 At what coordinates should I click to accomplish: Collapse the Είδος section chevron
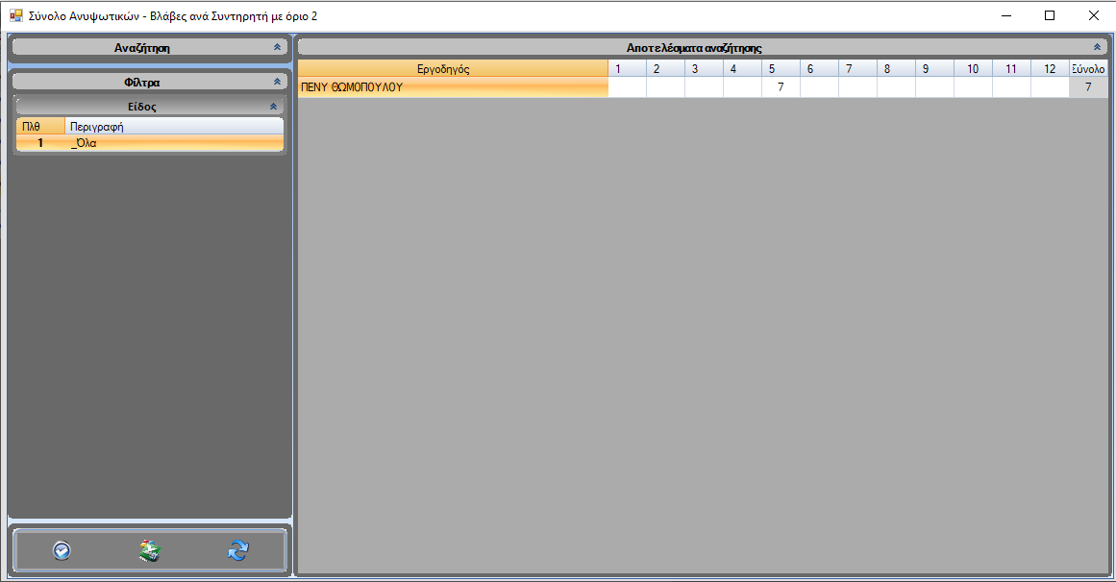tap(273, 107)
